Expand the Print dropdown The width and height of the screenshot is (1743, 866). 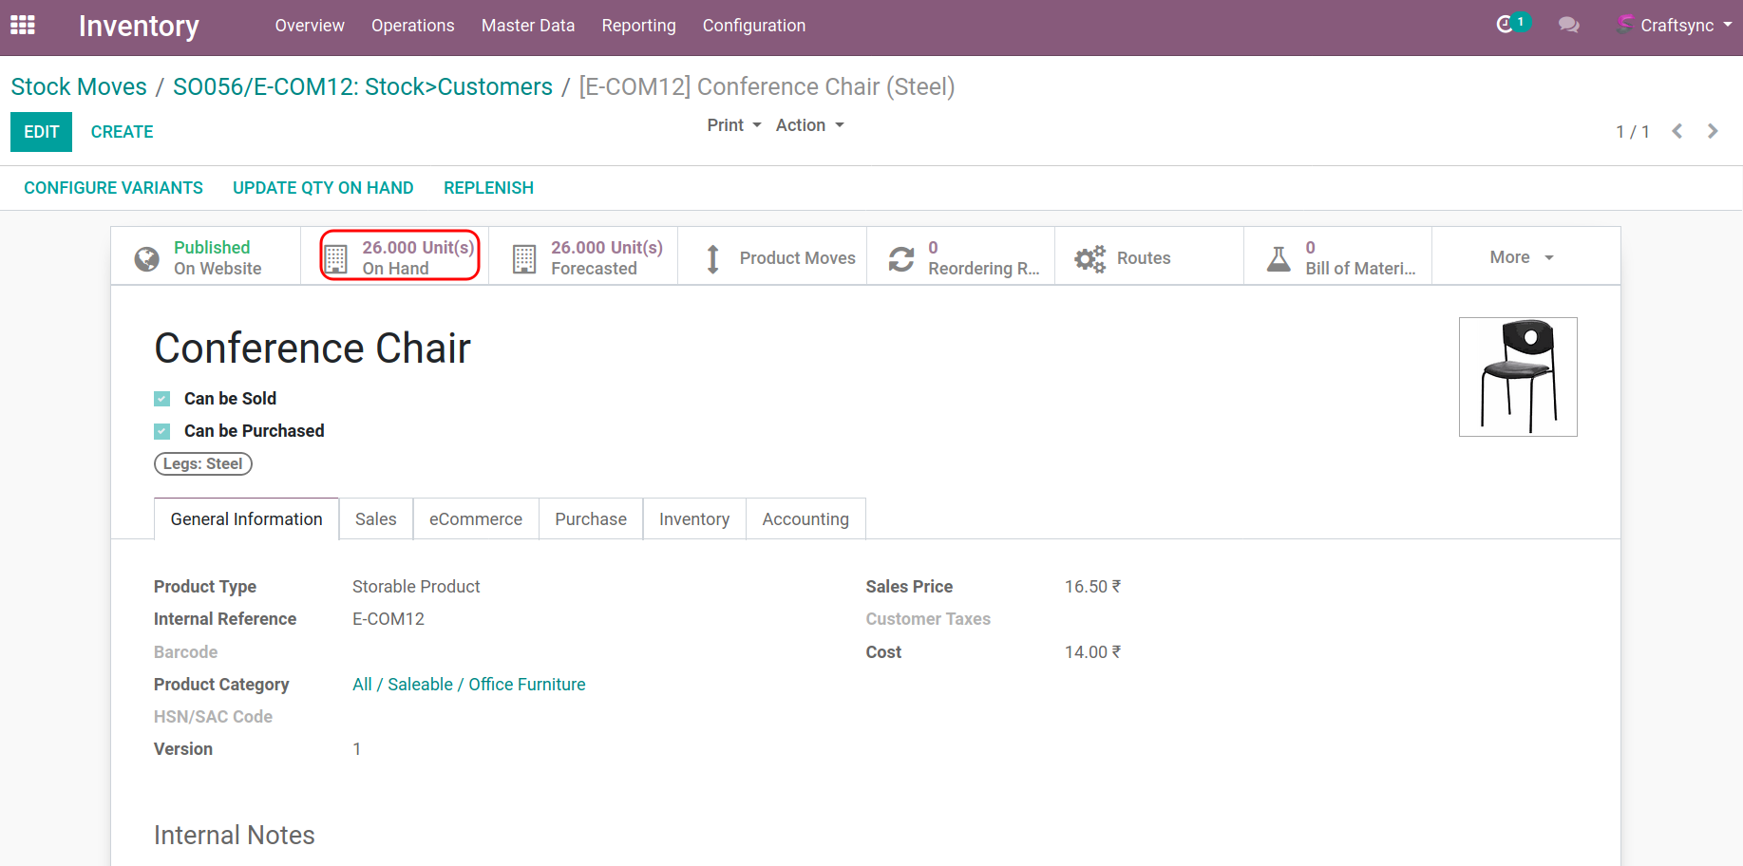tap(733, 125)
